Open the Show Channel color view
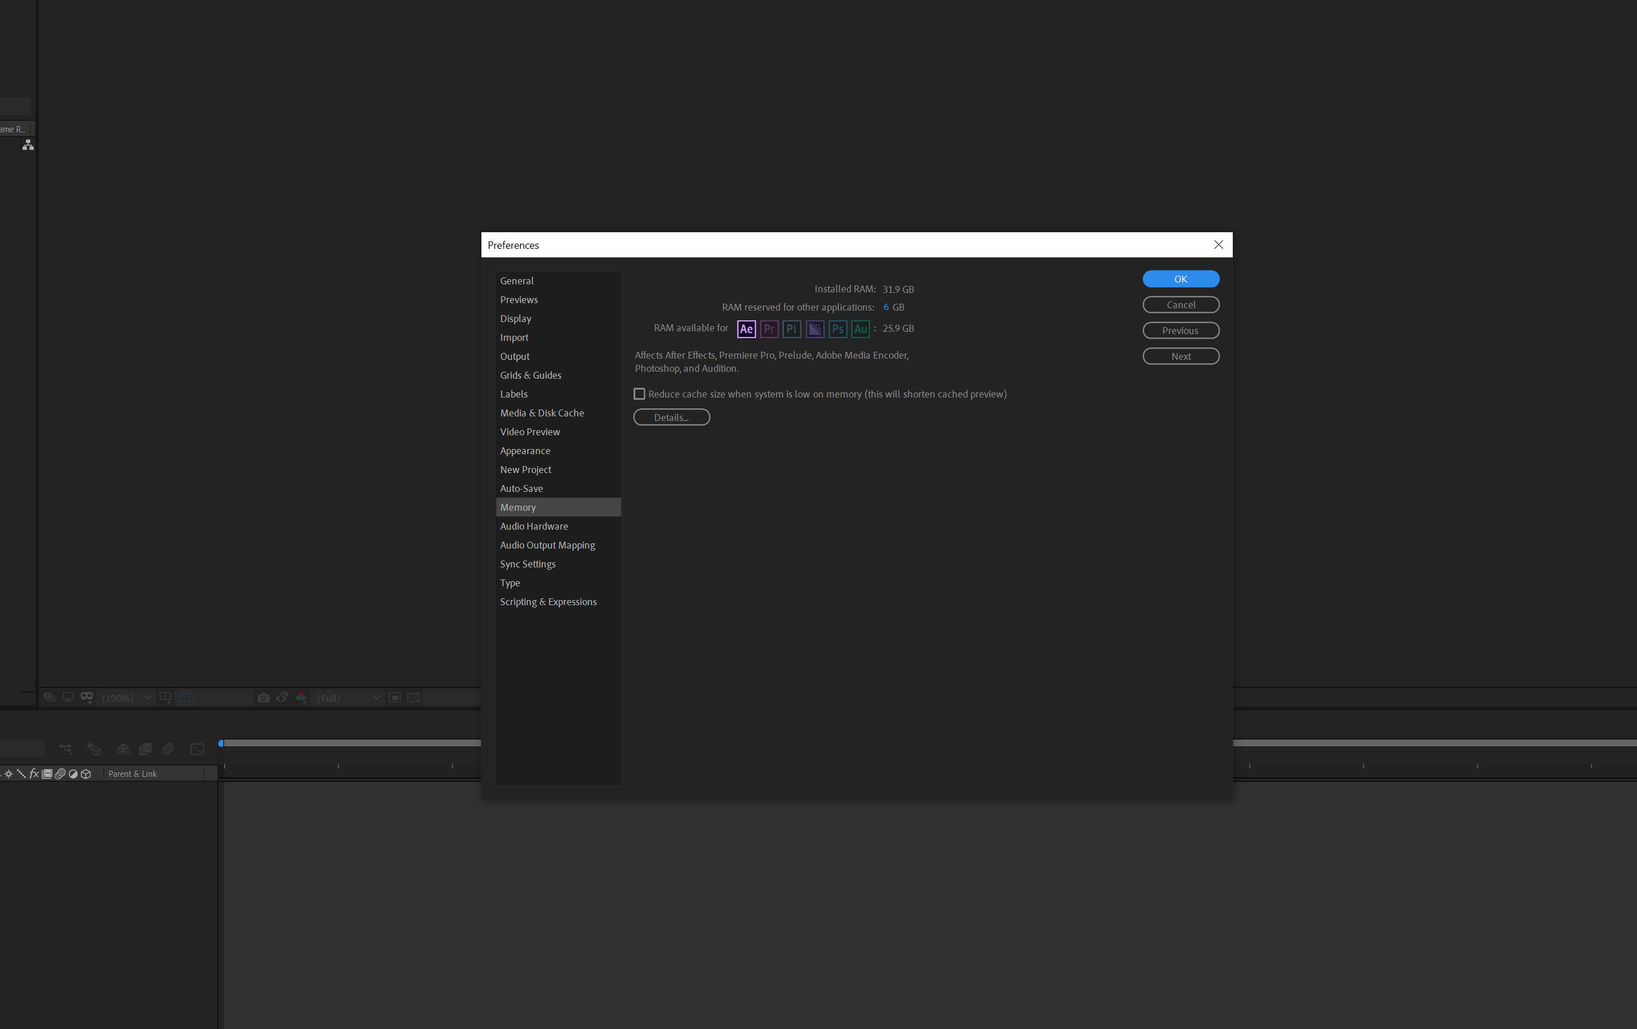 (301, 697)
